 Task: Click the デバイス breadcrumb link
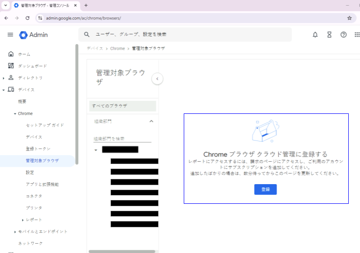[x=95, y=48]
